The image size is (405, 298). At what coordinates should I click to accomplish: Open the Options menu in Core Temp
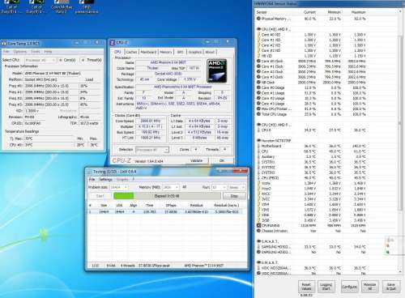(20, 52)
